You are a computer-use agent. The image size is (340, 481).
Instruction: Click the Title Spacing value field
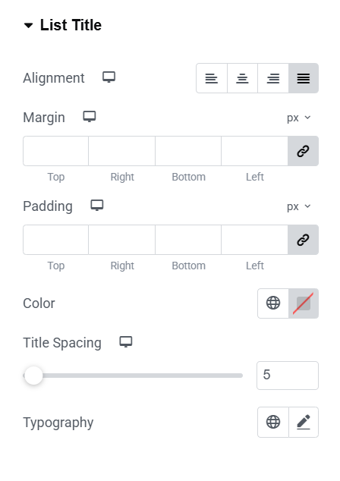pos(288,376)
